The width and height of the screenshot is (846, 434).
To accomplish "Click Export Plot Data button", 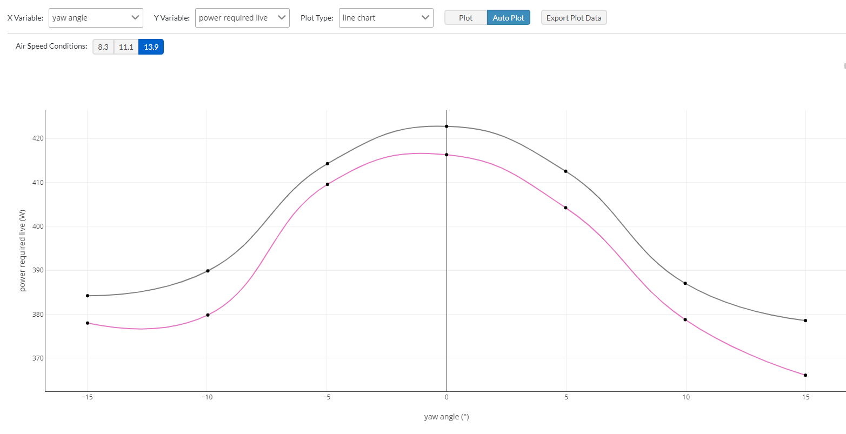I will click(x=574, y=18).
